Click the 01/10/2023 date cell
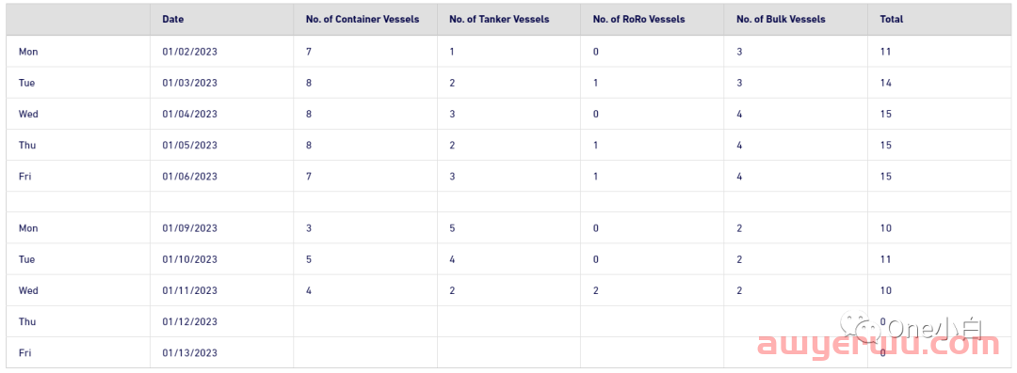1017x373 pixels. tap(190, 259)
